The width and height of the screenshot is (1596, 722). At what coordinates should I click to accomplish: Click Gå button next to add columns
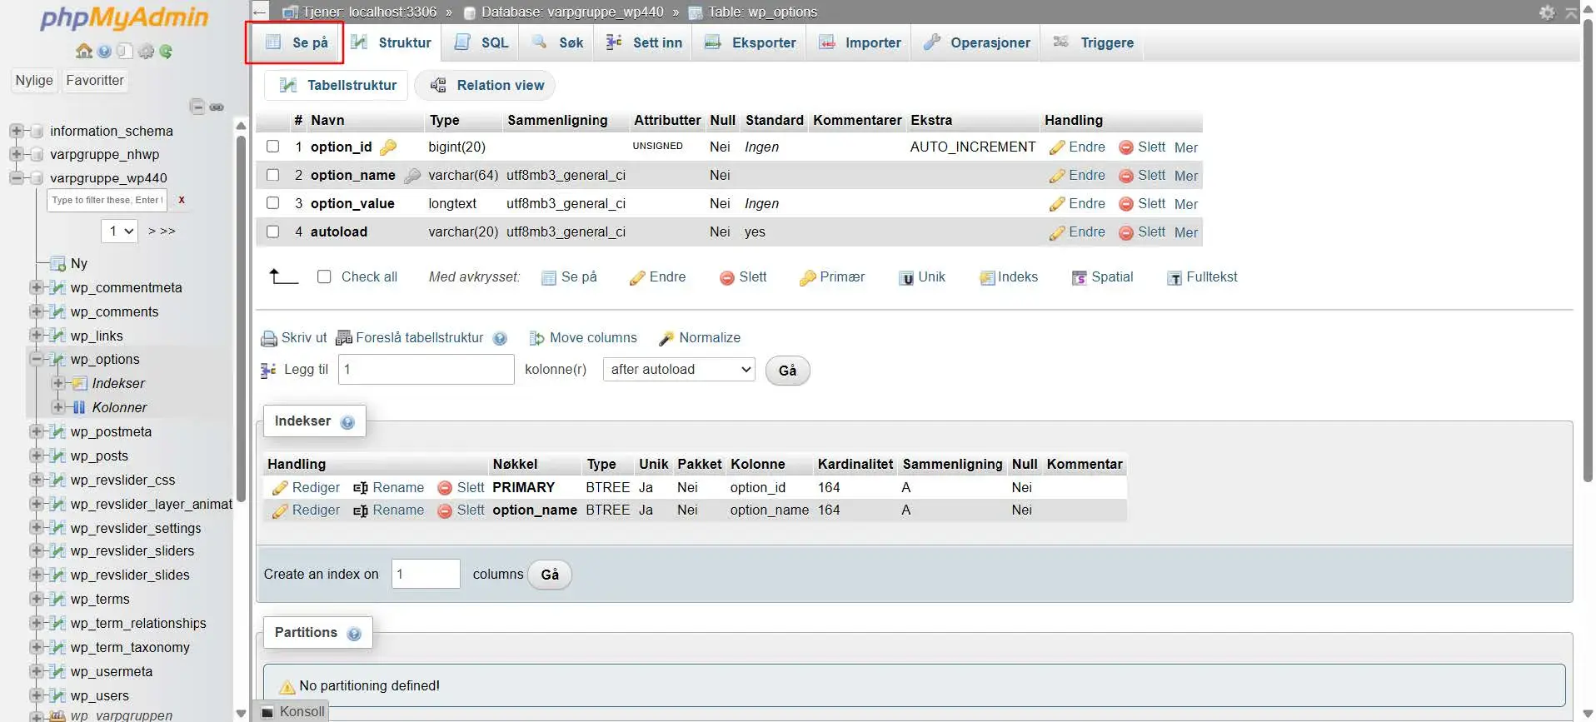click(787, 371)
